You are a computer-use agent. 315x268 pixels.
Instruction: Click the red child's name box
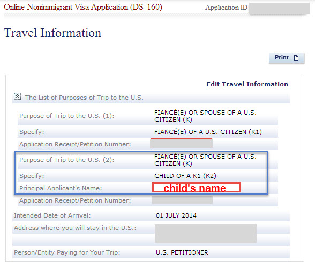(x=197, y=188)
